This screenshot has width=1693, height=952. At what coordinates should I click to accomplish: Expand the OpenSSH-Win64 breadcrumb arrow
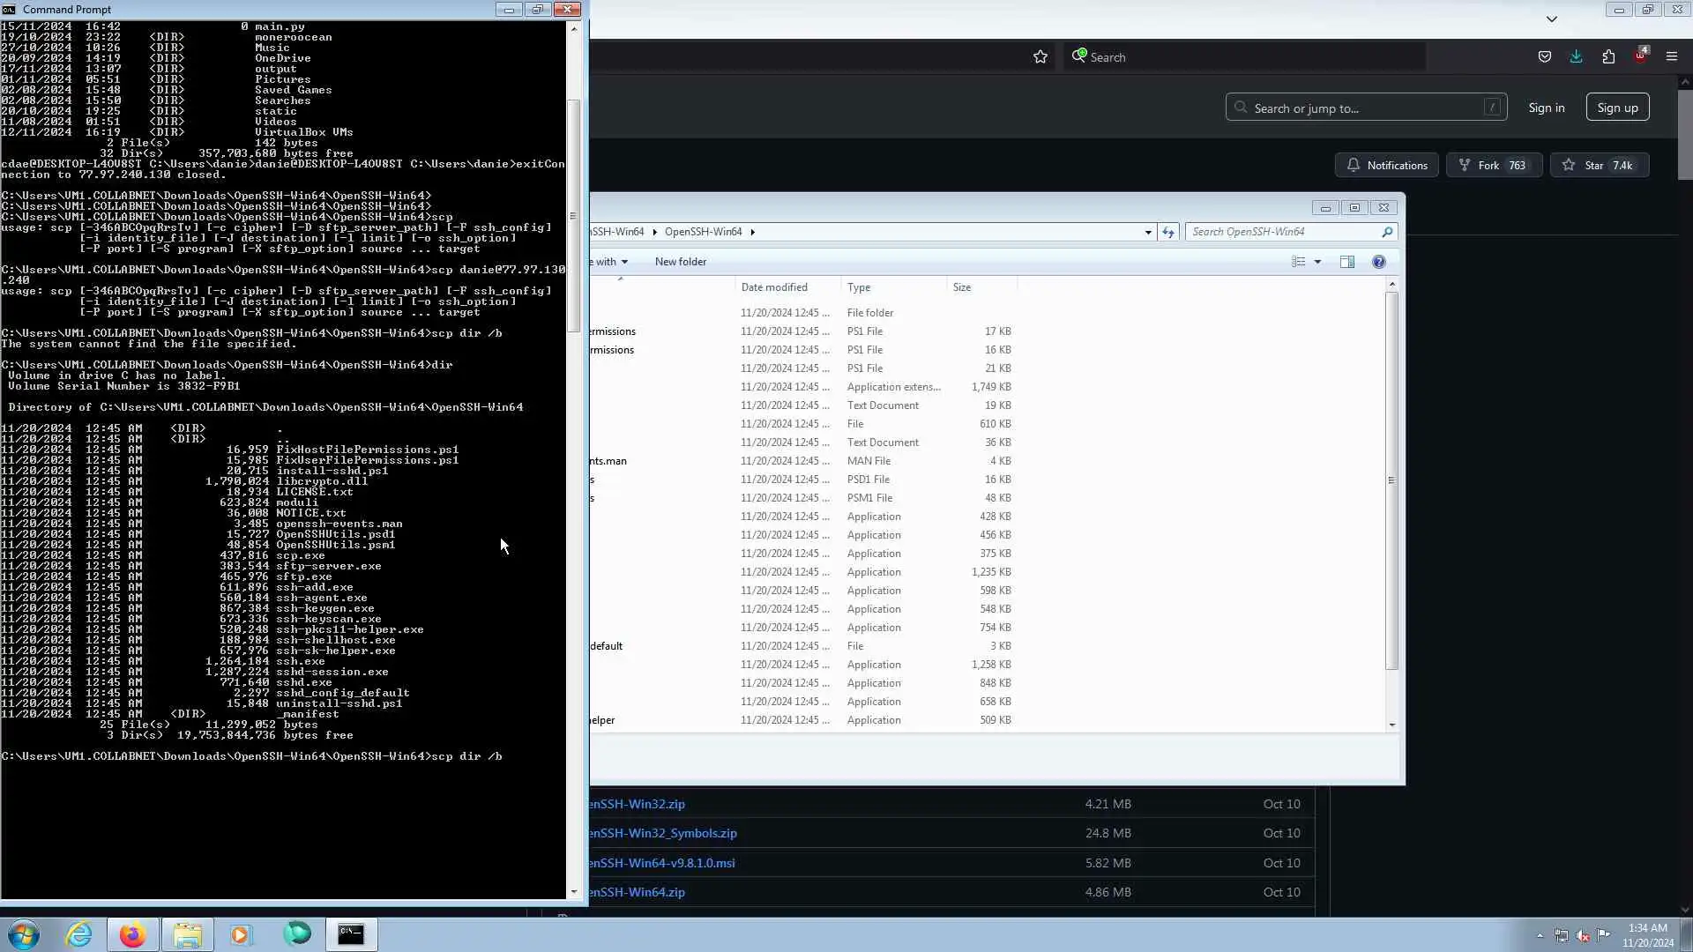(752, 232)
